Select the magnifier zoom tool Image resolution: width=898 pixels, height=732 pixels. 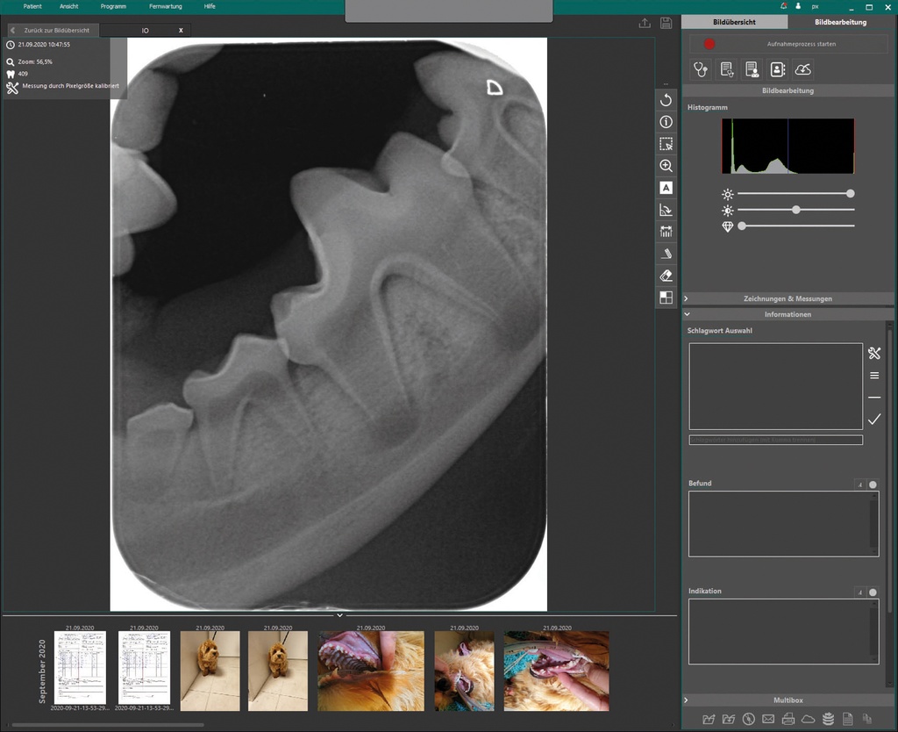tap(666, 166)
